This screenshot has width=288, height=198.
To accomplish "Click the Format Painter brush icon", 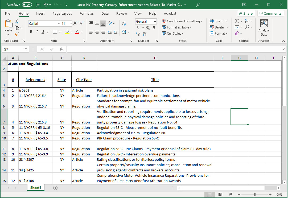I will click(x=17, y=34).
